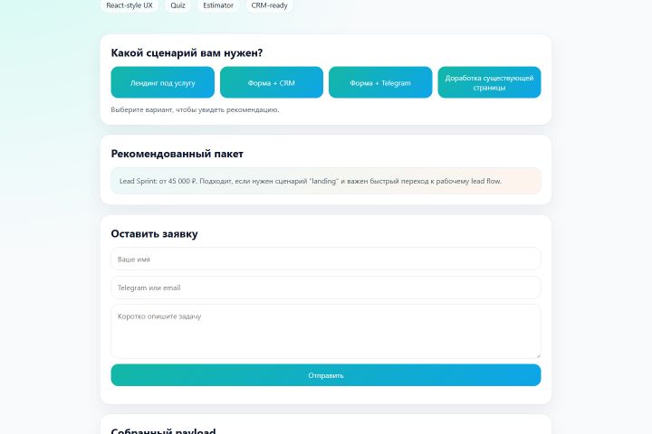Pick the "Форма + Telegram" scenario button
Image resolution: width=652 pixels, height=434 pixels.
(380, 82)
